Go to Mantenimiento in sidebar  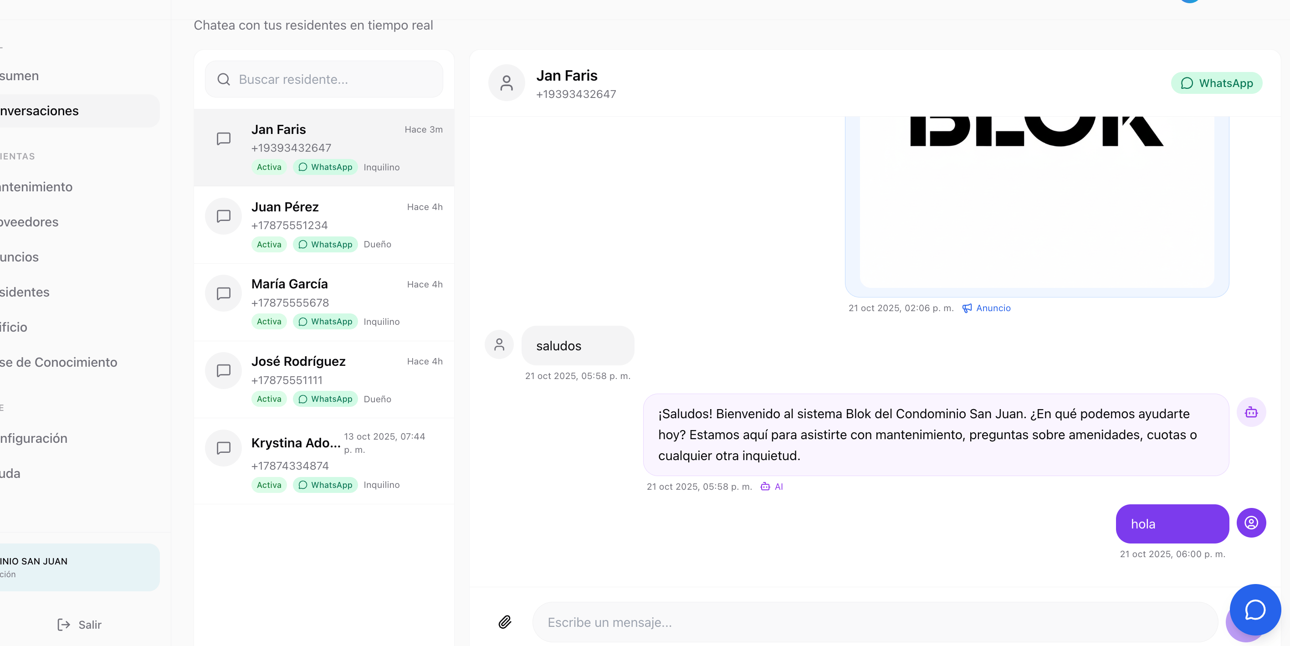click(x=36, y=187)
